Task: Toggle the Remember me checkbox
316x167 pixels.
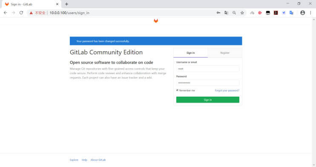Action: 177,90
